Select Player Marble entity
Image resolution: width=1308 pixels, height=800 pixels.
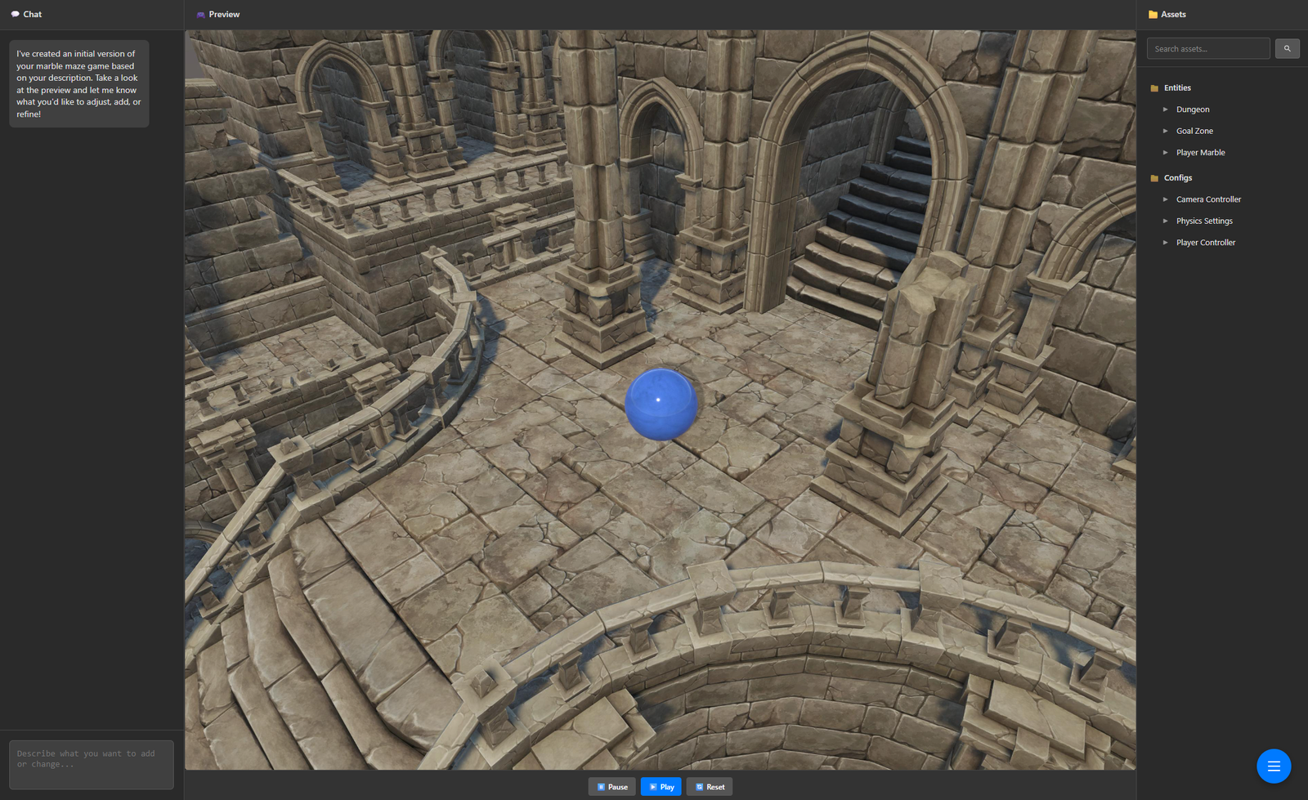coord(1200,153)
